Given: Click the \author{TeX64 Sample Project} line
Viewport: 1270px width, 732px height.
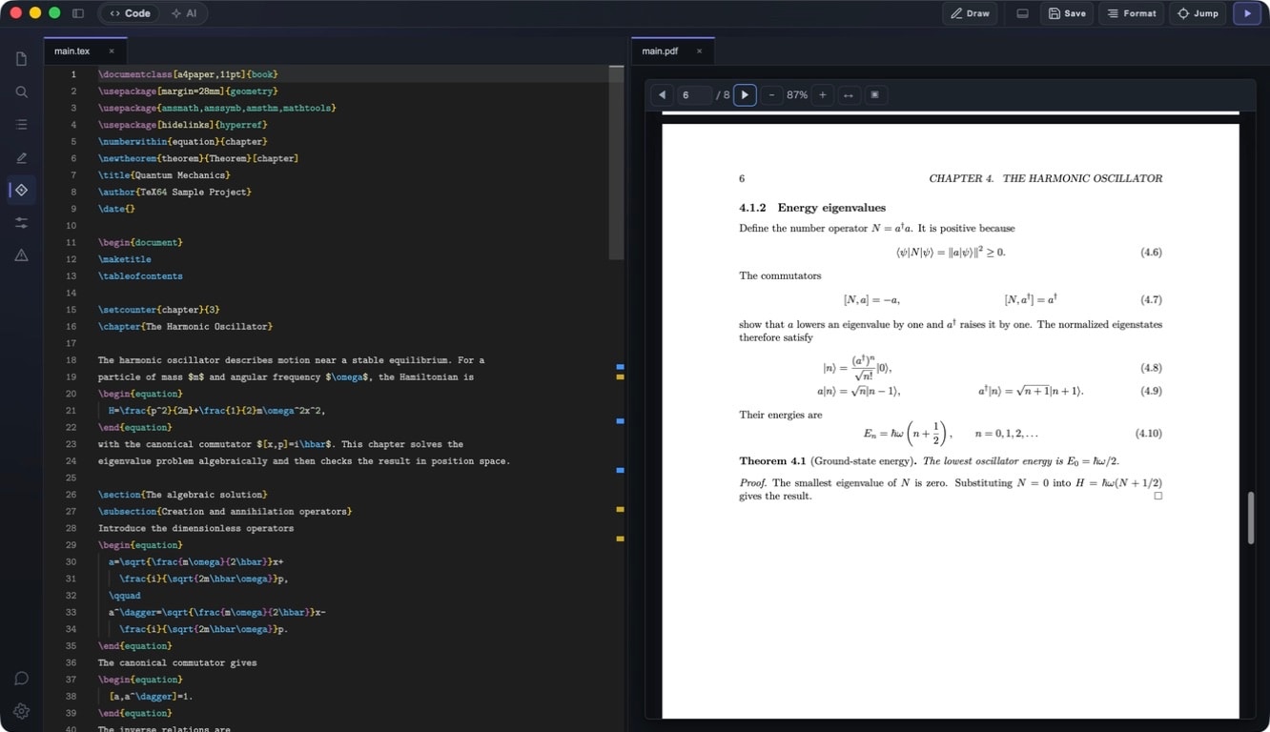Looking at the screenshot, I should pos(174,193).
